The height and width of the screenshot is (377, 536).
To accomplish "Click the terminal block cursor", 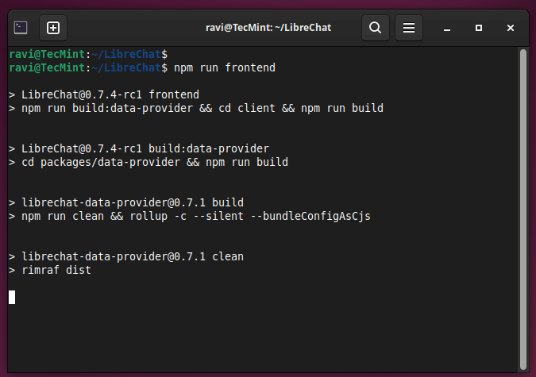I will pyautogui.click(x=12, y=297).
